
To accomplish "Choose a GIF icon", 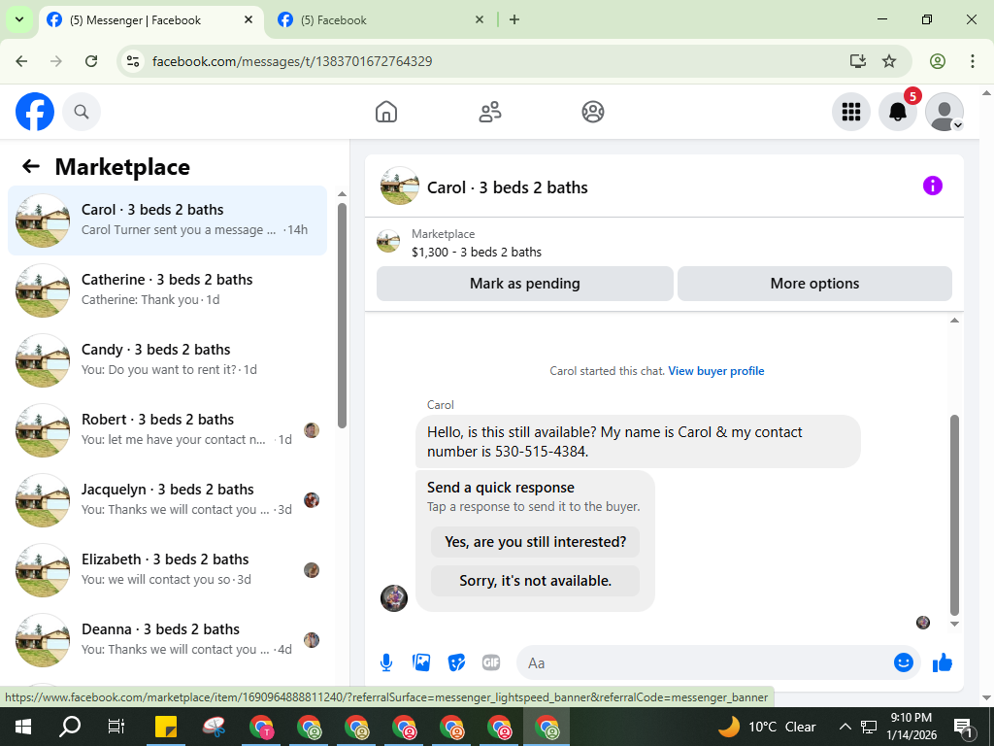I will [x=491, y=662].
